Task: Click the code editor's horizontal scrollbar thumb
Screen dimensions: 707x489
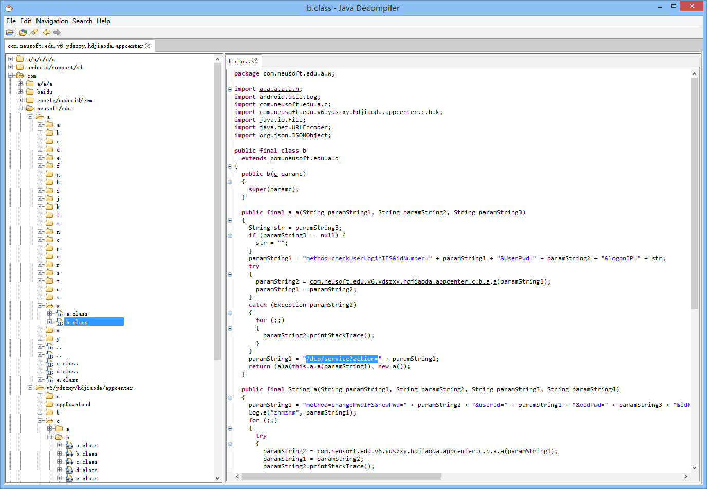Action: (341, 476)
